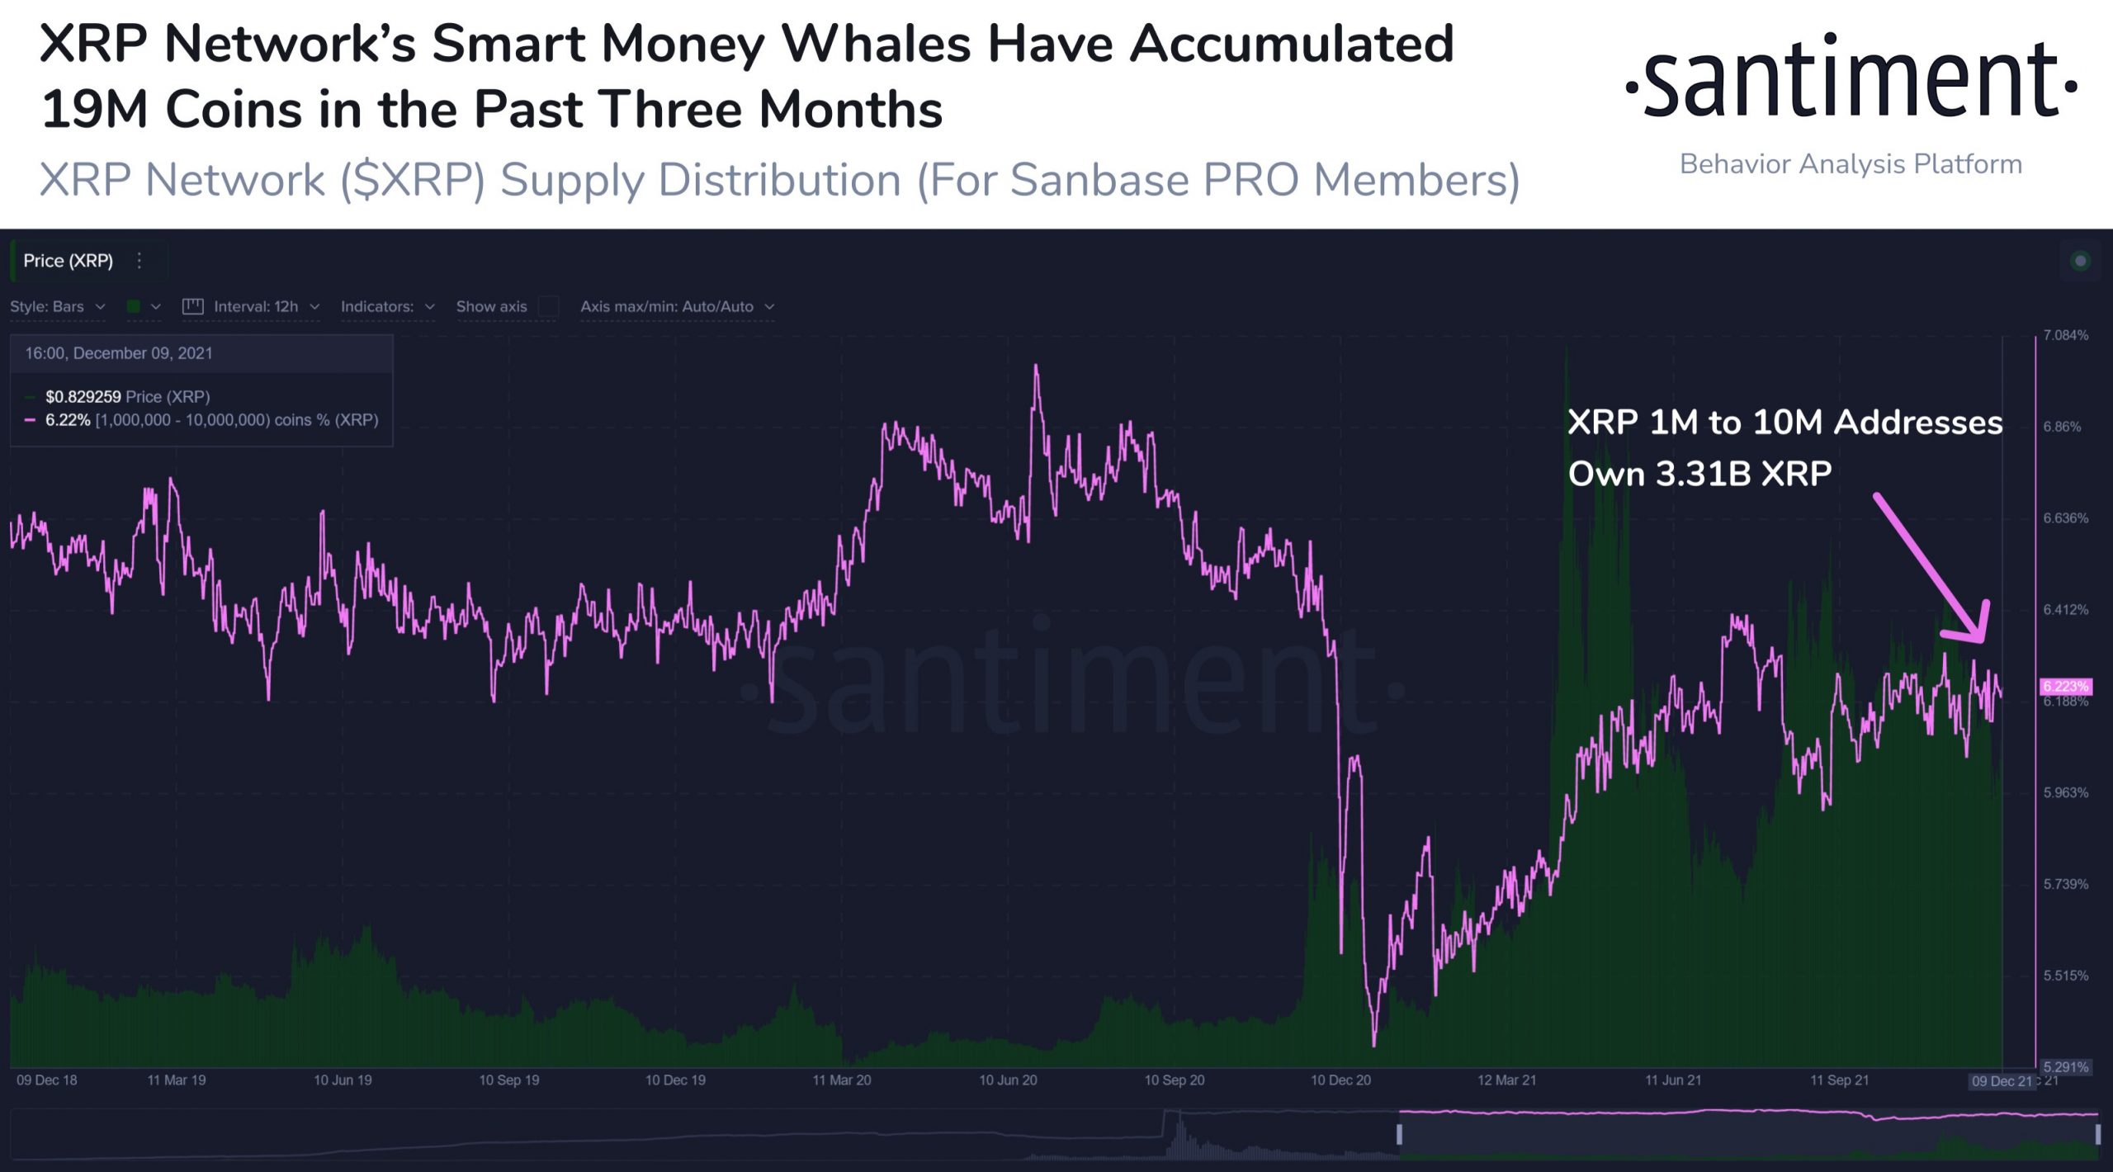
Task: Click the 09 Dec 21 date marker
Action: (x=2001, y=1081)
